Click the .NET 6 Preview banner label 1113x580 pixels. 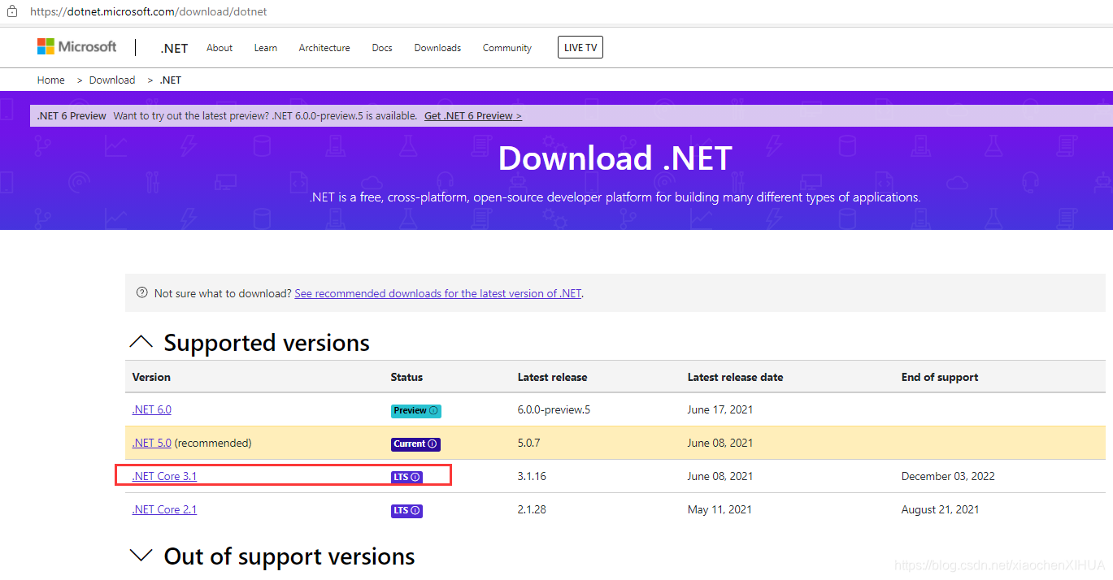(72, 116)
